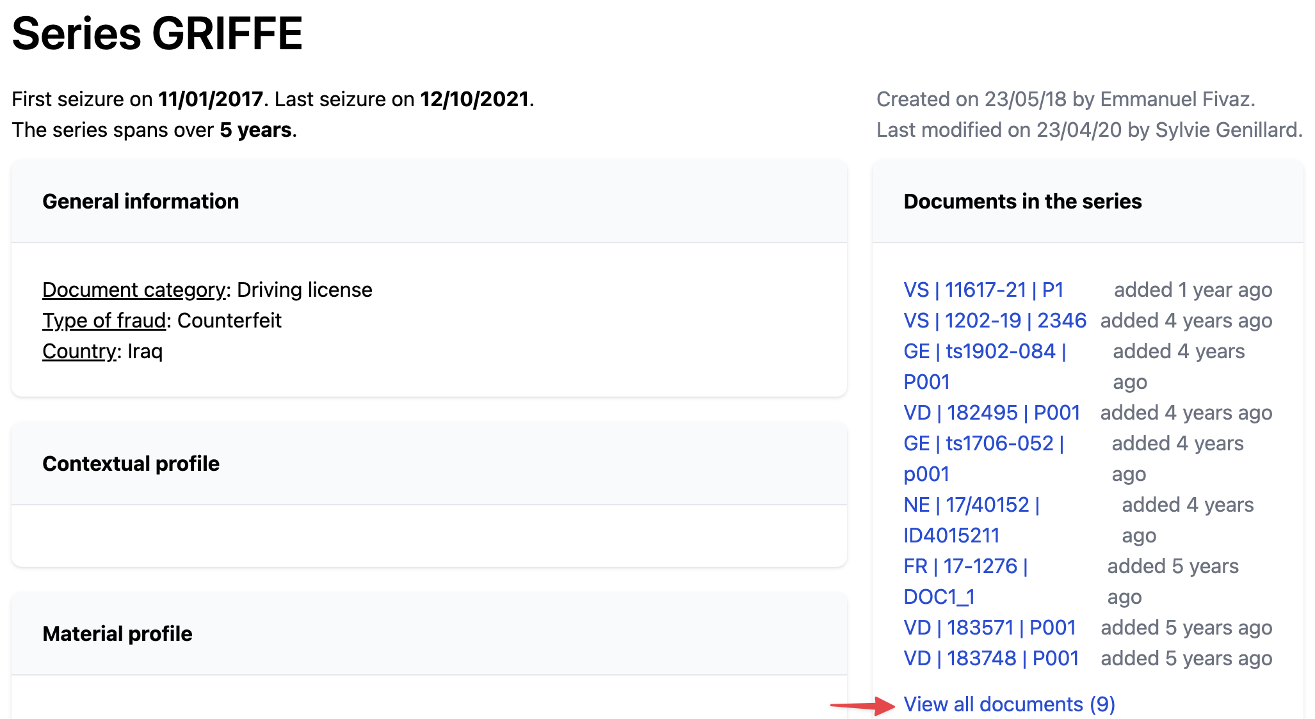The image size is (1315, 719).
Task: Click the Material profile panel header
Action: pos(117,634)
